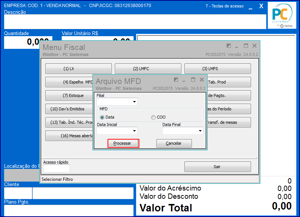The image size is (300, 217).
Task: Maximize the Arquivo MFD dialog
Action: tap(193, 80)
